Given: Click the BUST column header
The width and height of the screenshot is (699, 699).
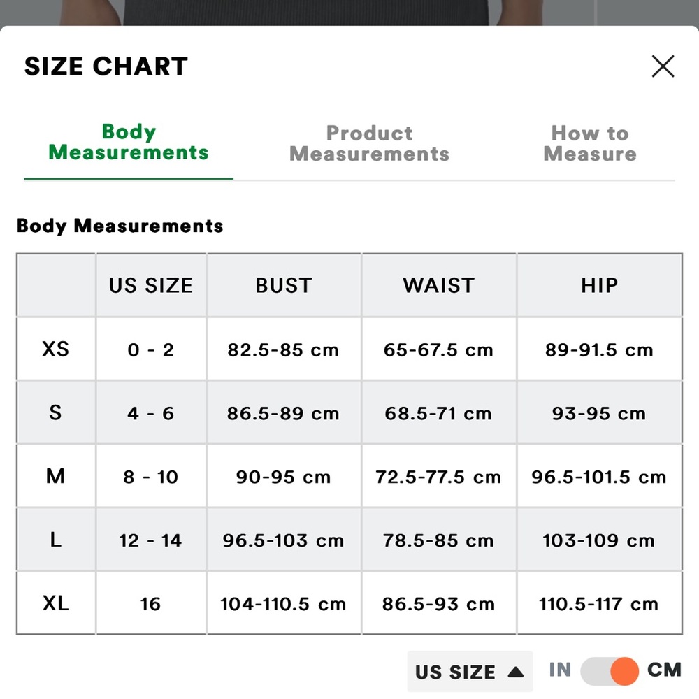Looking at the screenshot, I should (x=284, y=285).
